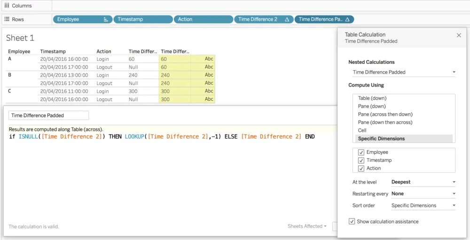The height and width of the screenshot is (240, 470).
Task: Click delta icon on Time Difference Padded pill
Action: [347, 19]
